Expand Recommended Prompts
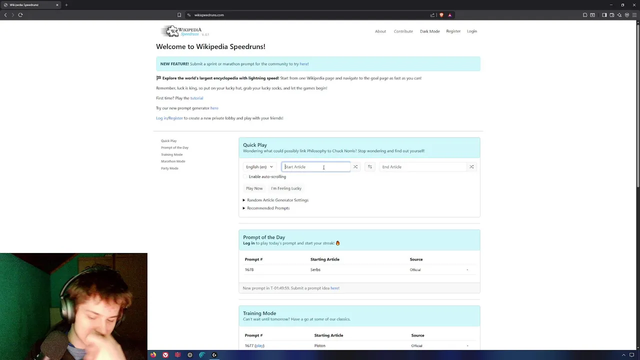Image resolution: width=640 pixels, height=360 pixels. point(266,208)
